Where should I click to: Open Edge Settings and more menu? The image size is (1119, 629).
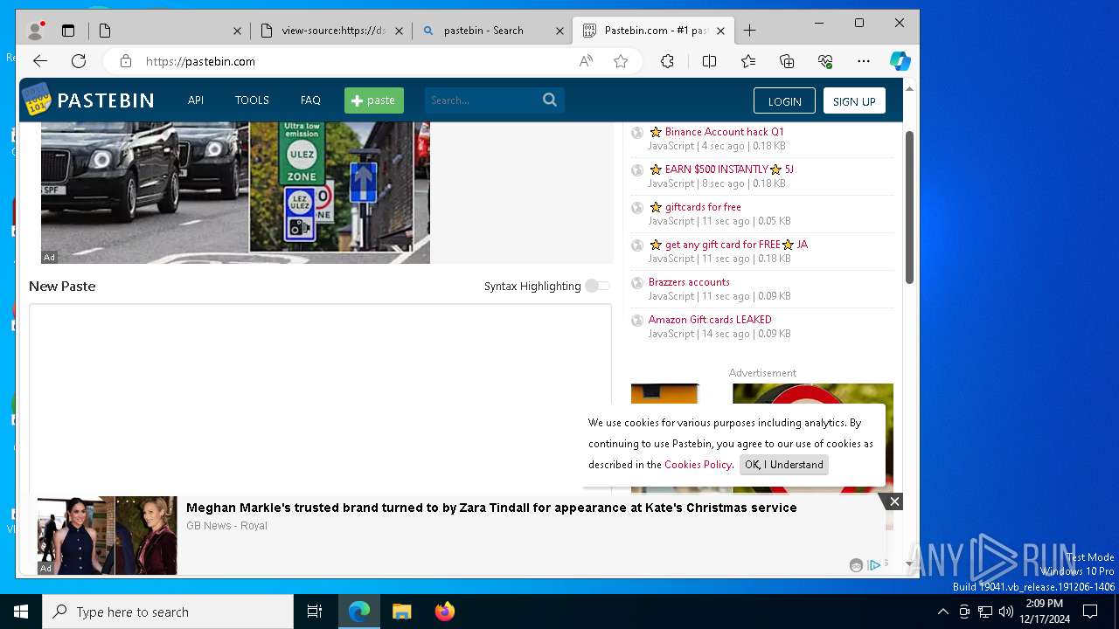point(864,61)
